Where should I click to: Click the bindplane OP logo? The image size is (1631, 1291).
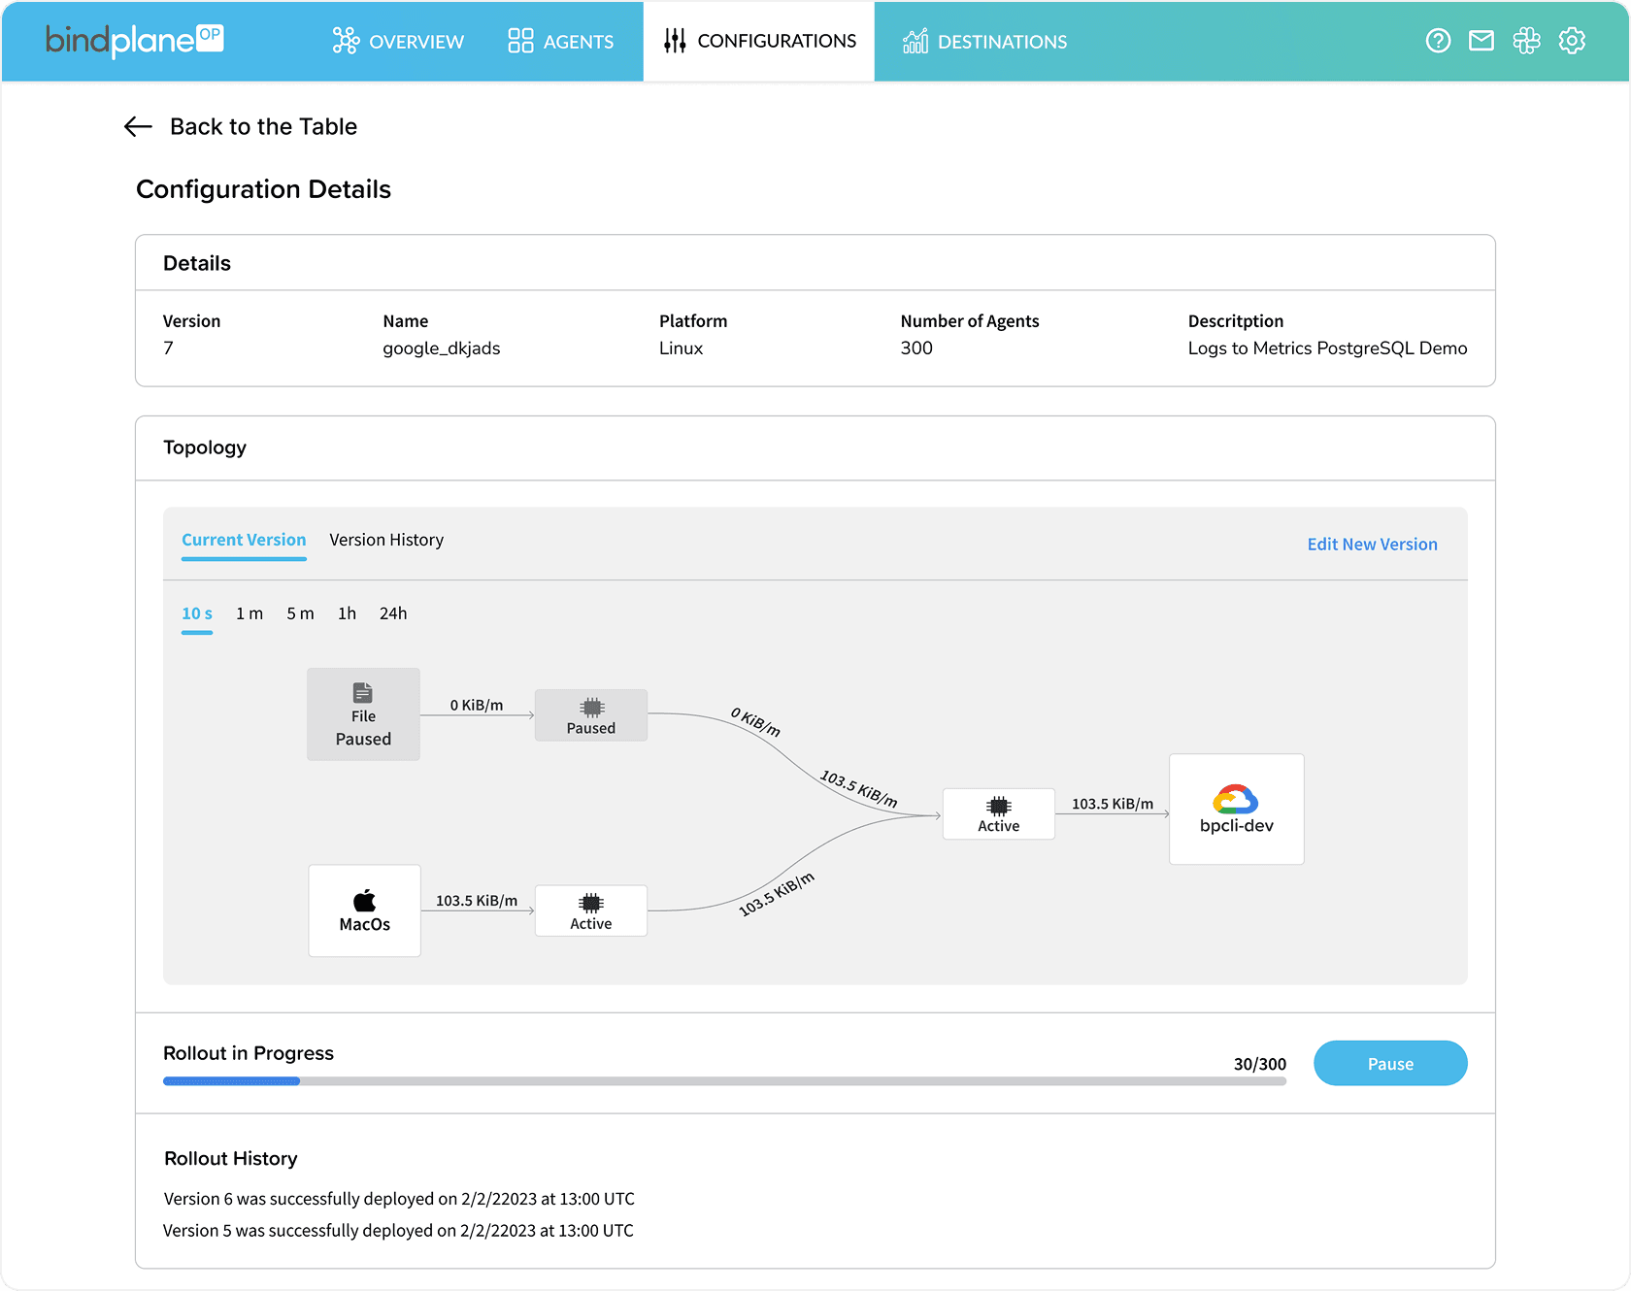point(134,40)
